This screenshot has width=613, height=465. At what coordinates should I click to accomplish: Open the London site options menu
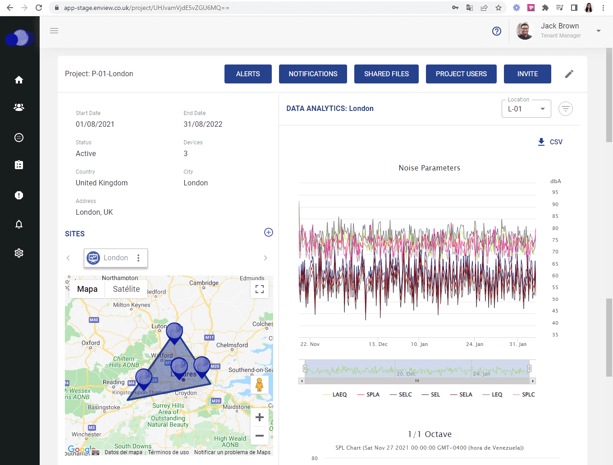coord(138,258)
